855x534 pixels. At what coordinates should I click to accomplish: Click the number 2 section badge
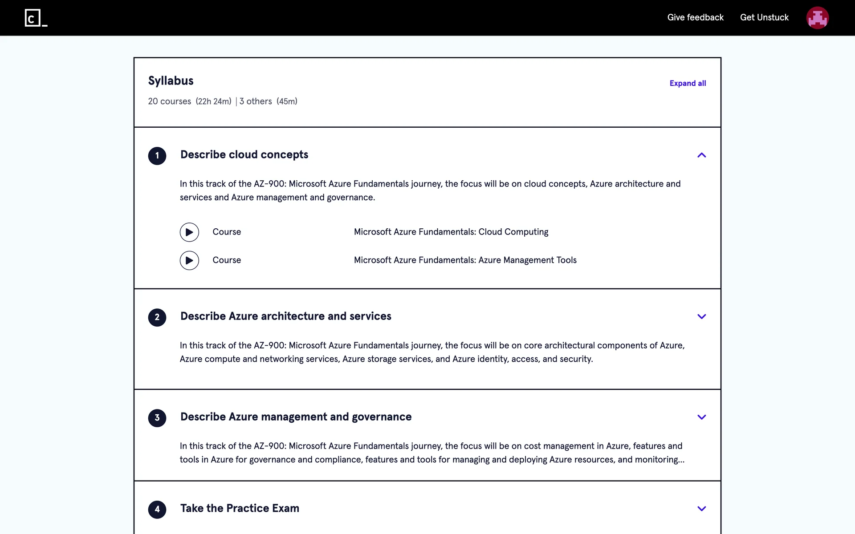[x=157, y=317]
